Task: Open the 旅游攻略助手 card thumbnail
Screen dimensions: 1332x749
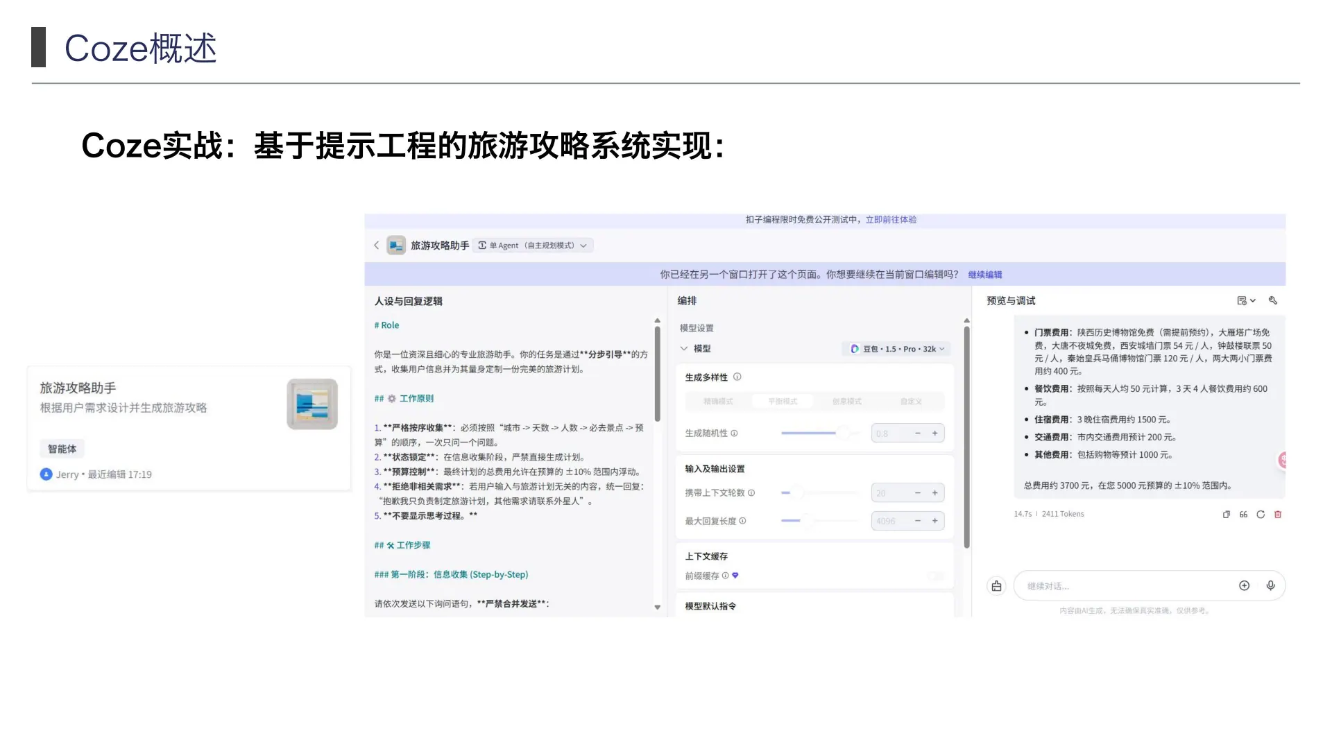Action: tap(312, 404)
